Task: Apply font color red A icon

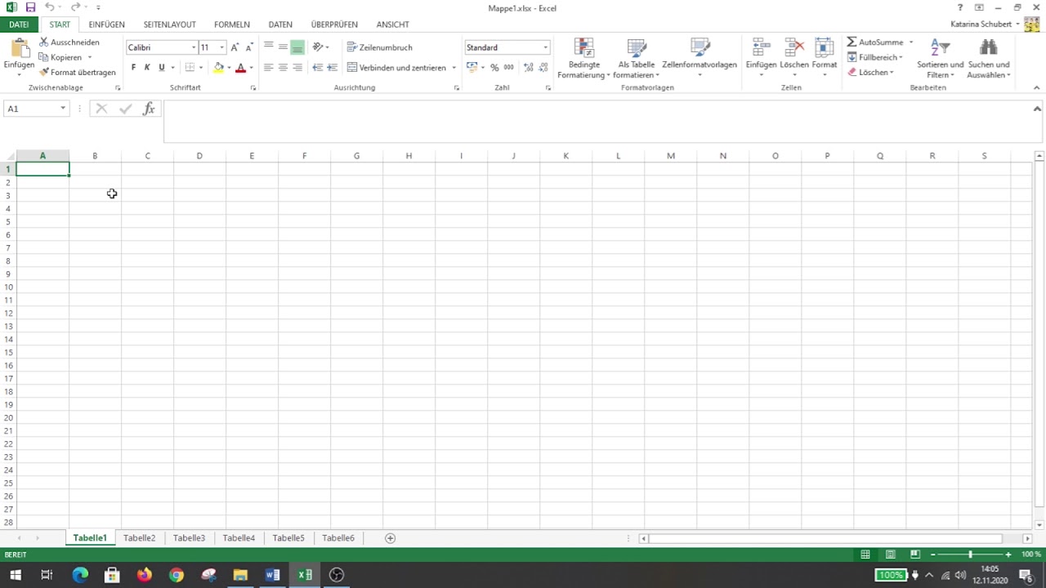Action: coord(240,68)
